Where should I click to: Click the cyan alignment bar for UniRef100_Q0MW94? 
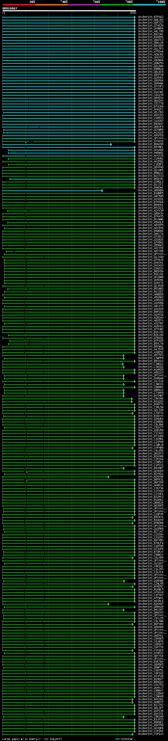click(x=69, y=28)
